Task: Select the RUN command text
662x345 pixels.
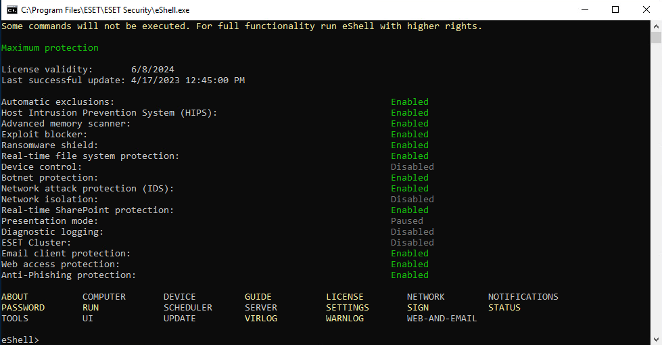Action: point(91,308)
